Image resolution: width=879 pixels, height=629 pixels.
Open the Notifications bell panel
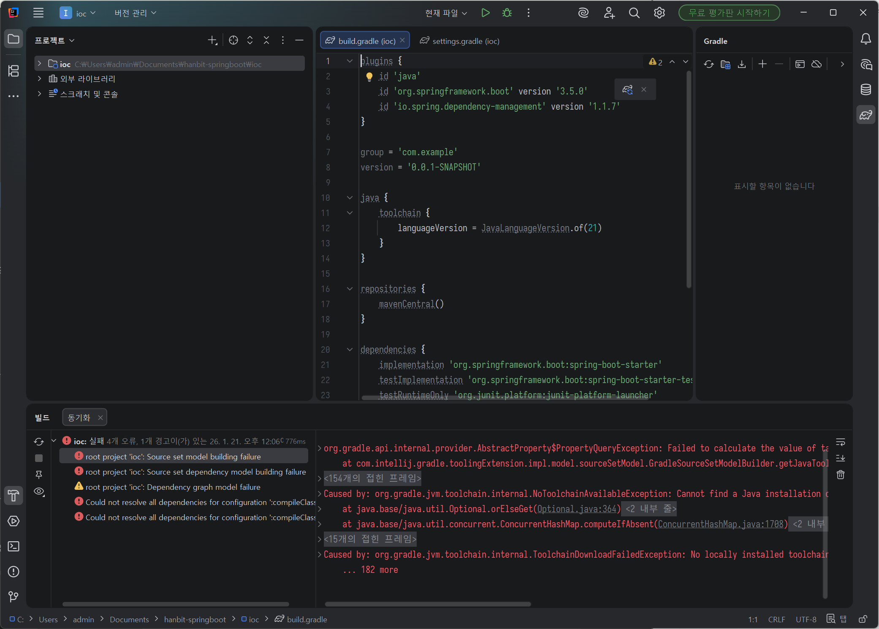865,39
